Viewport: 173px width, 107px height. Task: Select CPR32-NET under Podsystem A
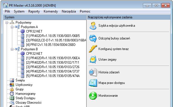pos(34,31)
